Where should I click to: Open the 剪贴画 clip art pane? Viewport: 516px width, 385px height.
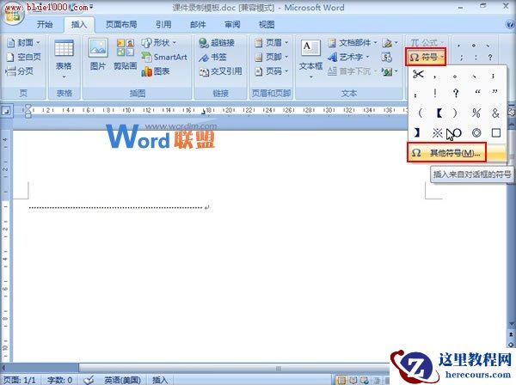tap(126, 54)
